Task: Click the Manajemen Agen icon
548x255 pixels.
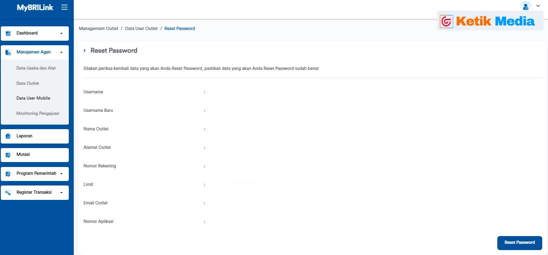Action: pyautogui.click(x=8, y=52)
